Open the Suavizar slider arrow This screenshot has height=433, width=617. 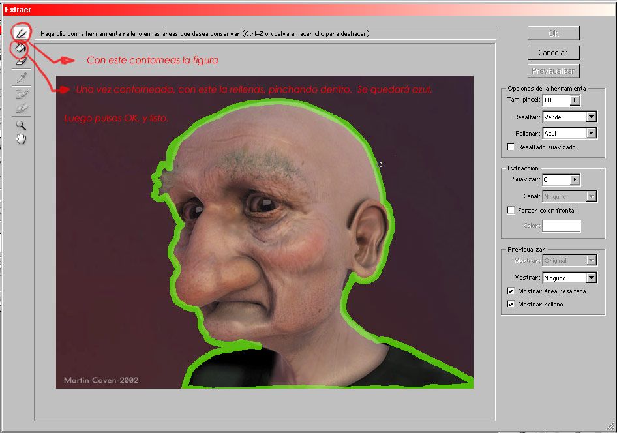[575, 180]
